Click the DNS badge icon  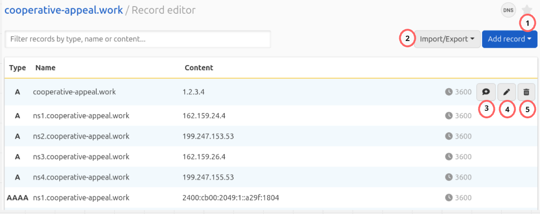click(508, 10)
